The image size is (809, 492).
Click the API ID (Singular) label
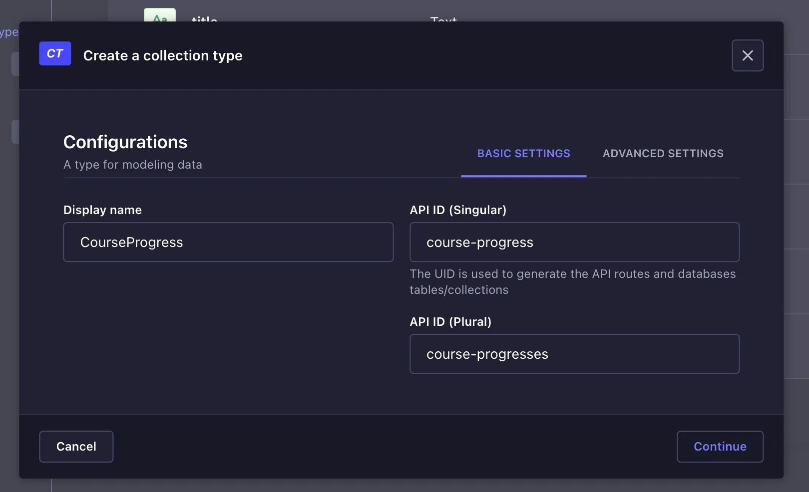pos(458,210)
